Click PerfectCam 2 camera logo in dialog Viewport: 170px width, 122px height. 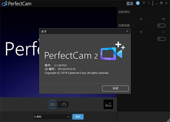coord(113,51)
